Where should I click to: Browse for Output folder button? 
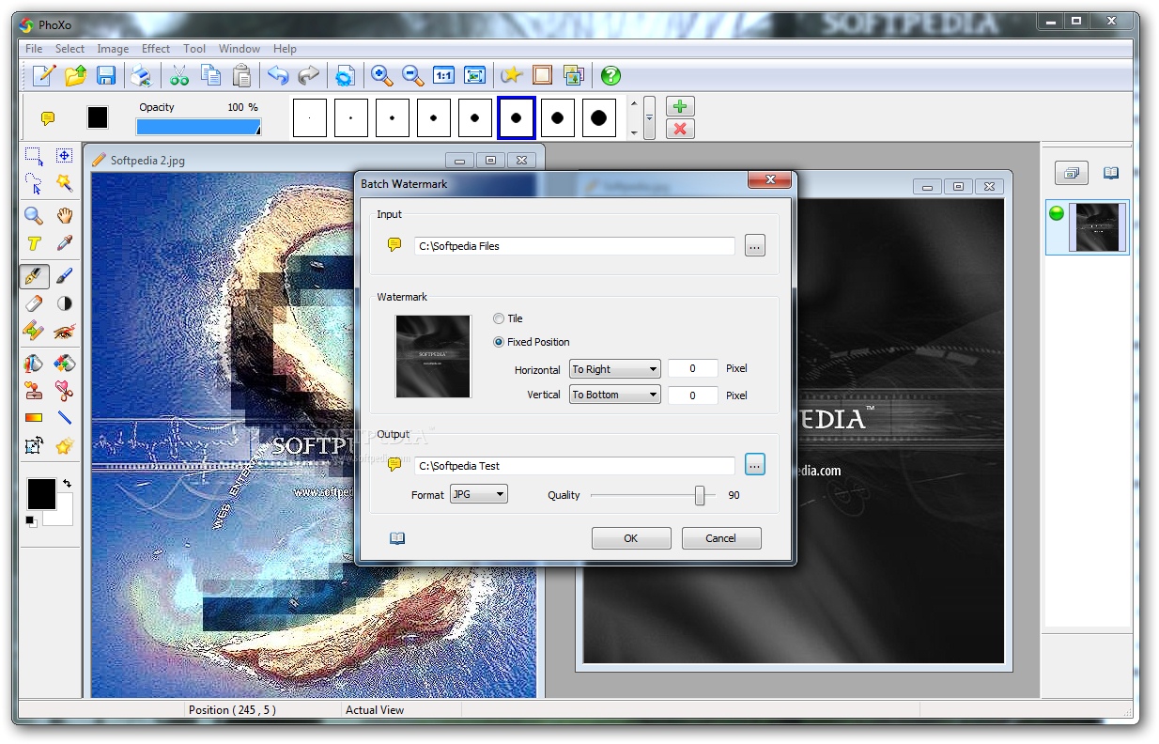pos(755,464)
